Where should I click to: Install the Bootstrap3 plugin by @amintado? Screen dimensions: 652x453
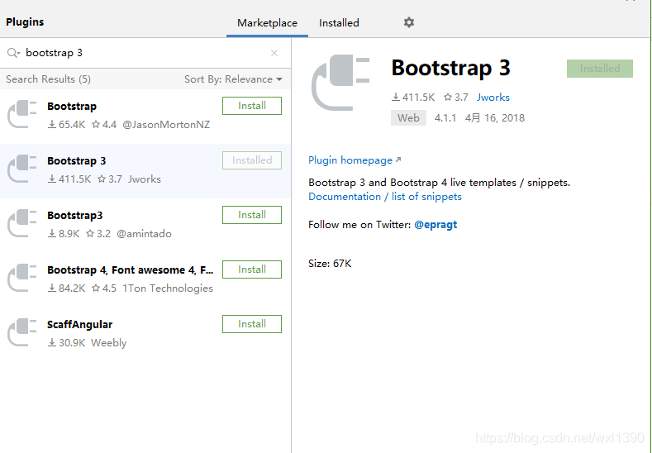[252, 215]
